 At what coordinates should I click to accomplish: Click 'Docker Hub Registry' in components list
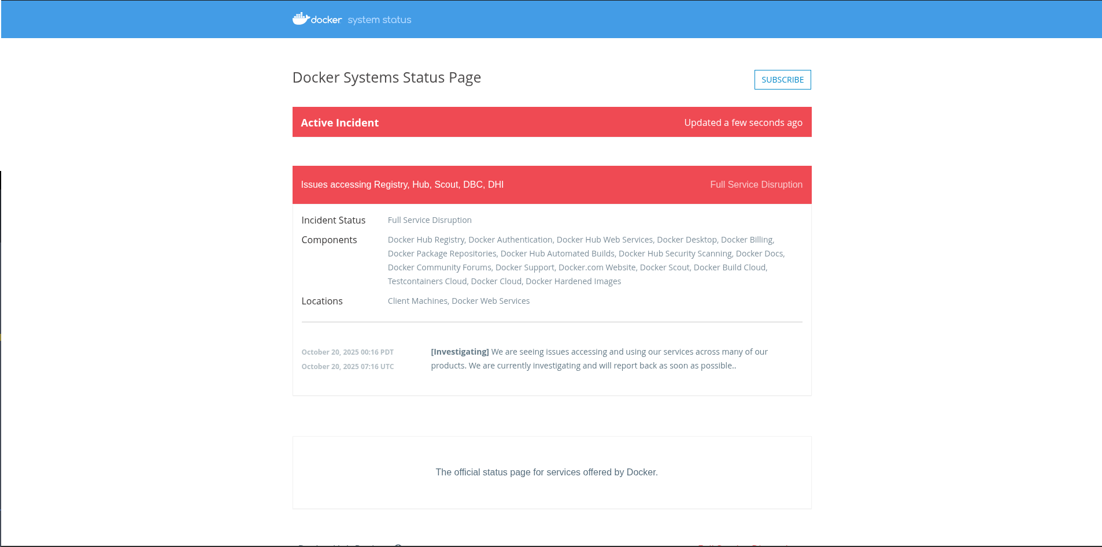tap(426, 240)
